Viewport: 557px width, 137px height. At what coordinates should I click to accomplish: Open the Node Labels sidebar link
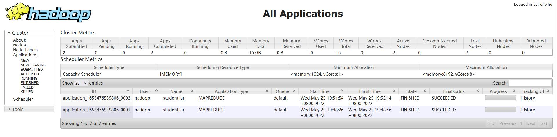tap(25, 50)
